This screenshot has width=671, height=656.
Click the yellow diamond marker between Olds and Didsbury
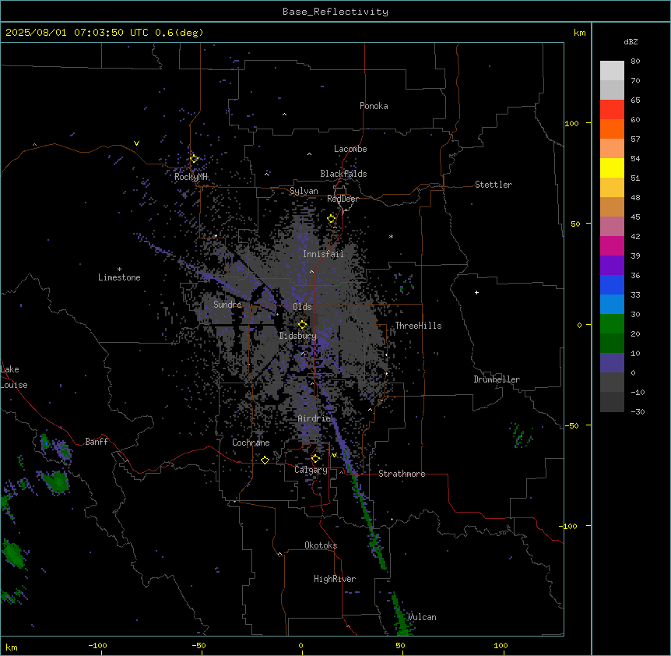302,325
